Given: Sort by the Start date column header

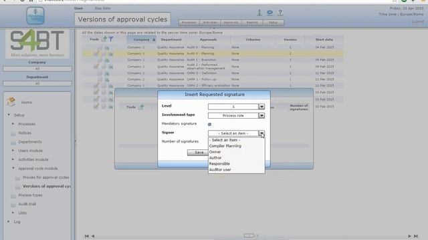Looking at the screenshot, I should pos(324,39).
